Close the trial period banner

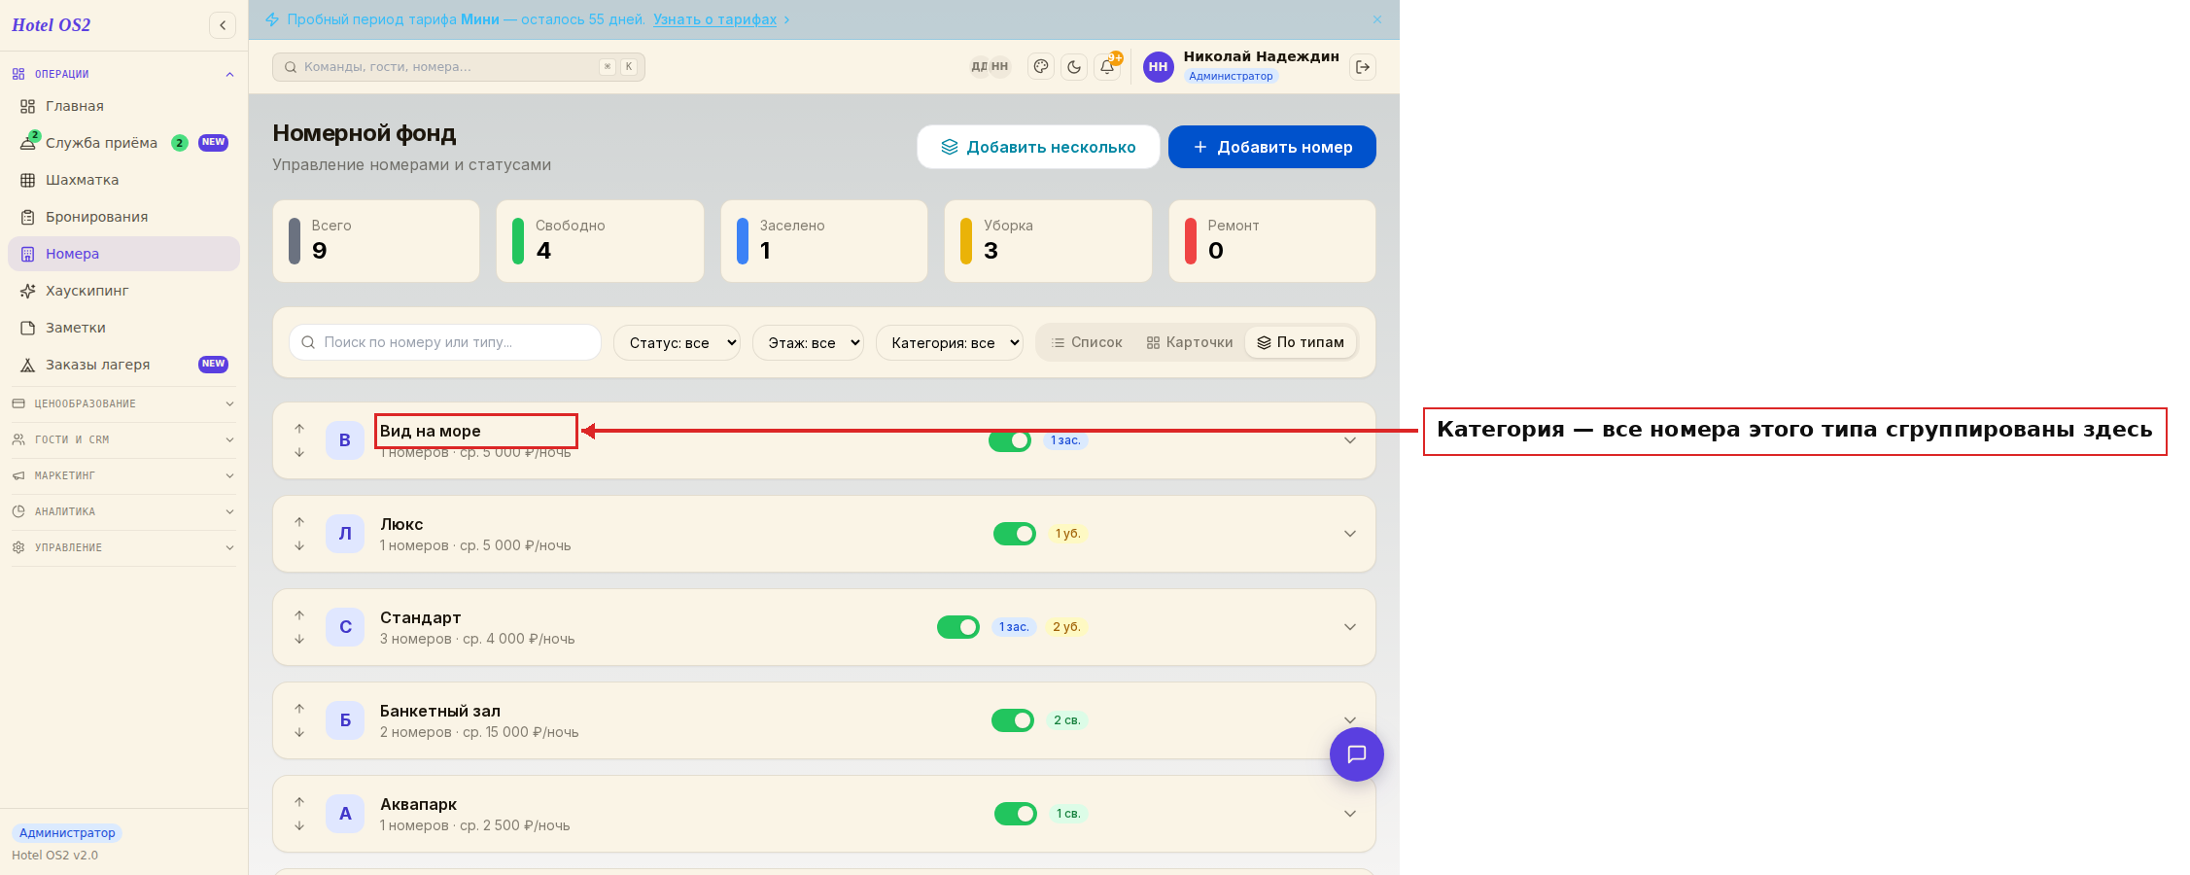1377,19
